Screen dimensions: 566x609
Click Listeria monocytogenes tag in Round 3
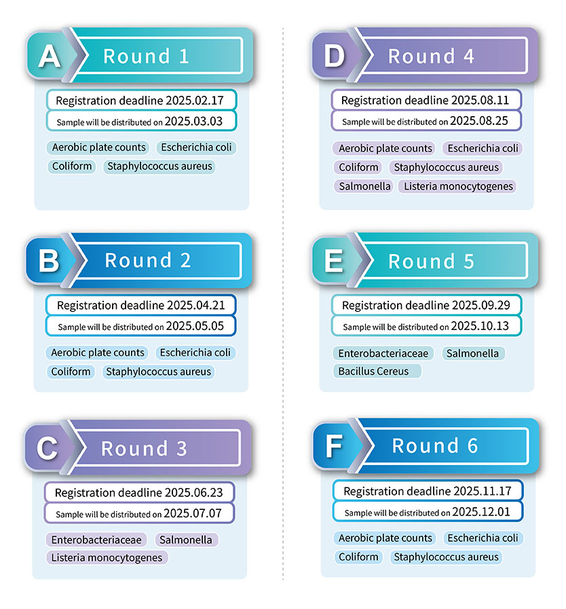coord(107,557)
